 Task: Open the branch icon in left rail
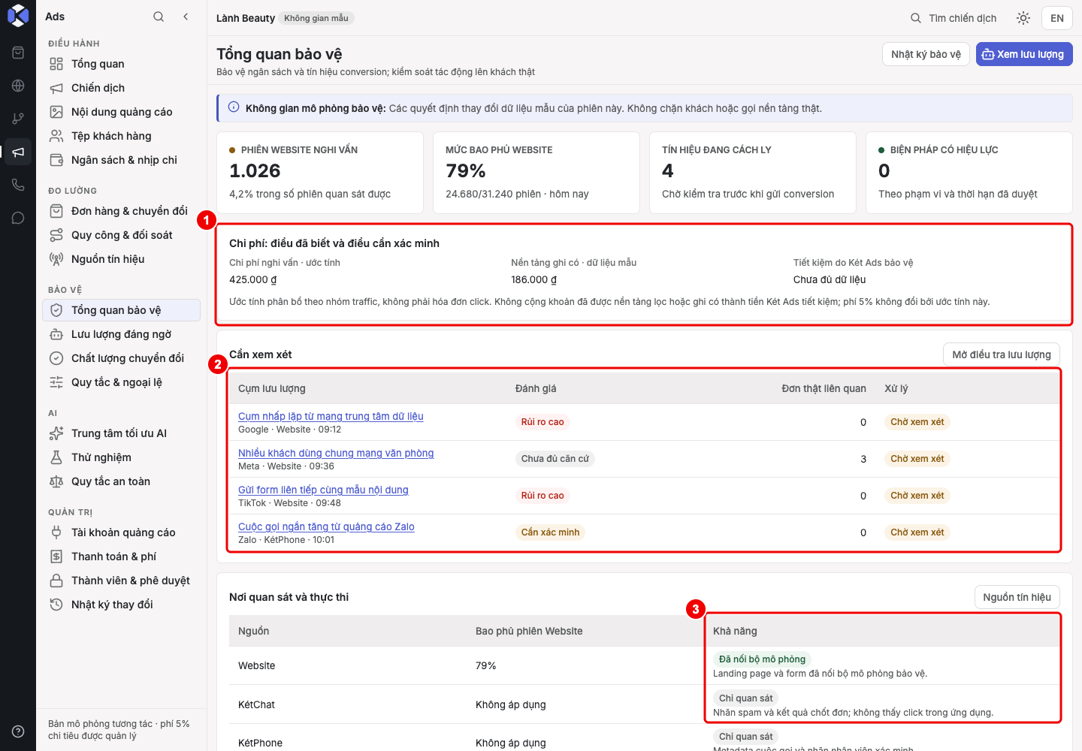(18, 119)
